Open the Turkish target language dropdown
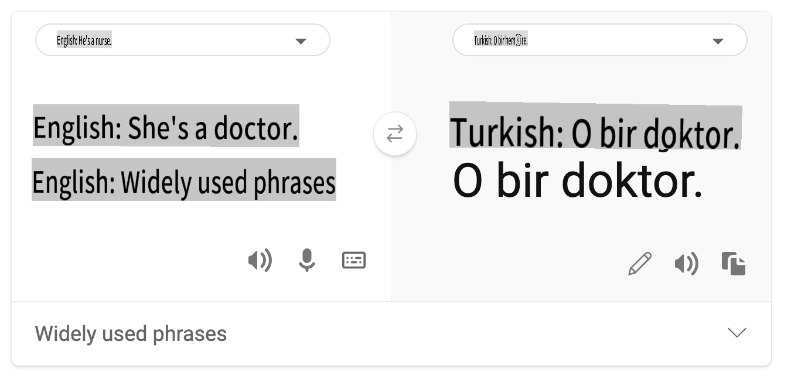 tap(599, 40)
